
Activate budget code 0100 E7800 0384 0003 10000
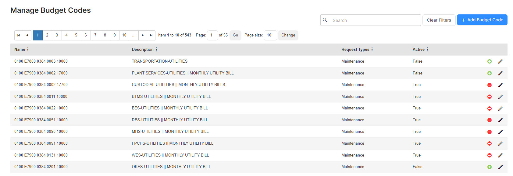[489, 61]
